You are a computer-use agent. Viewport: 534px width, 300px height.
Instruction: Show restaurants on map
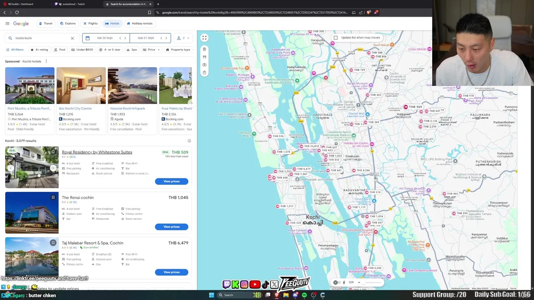(x=204, y=57)
